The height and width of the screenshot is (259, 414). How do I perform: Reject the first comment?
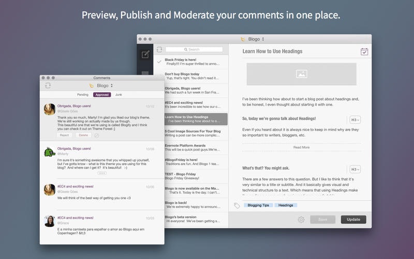tap(64, 135)
